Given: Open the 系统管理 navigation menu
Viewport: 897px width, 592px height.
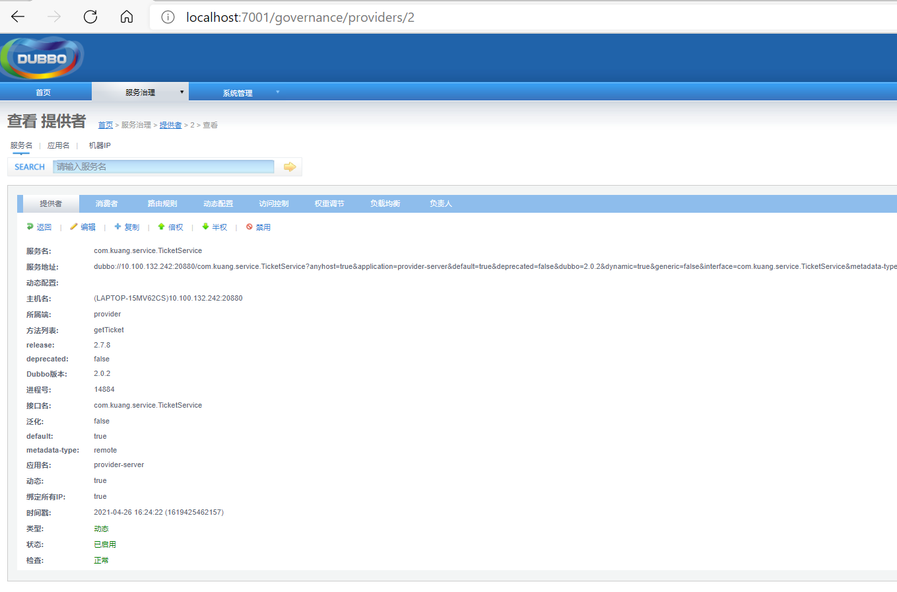Looking at the screenshot, I should tap(238, 92).
